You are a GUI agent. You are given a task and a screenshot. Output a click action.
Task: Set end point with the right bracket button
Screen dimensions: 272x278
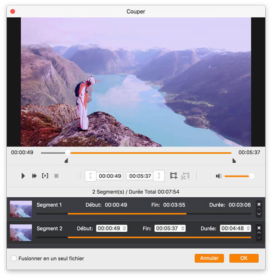(x=159, y=176)
